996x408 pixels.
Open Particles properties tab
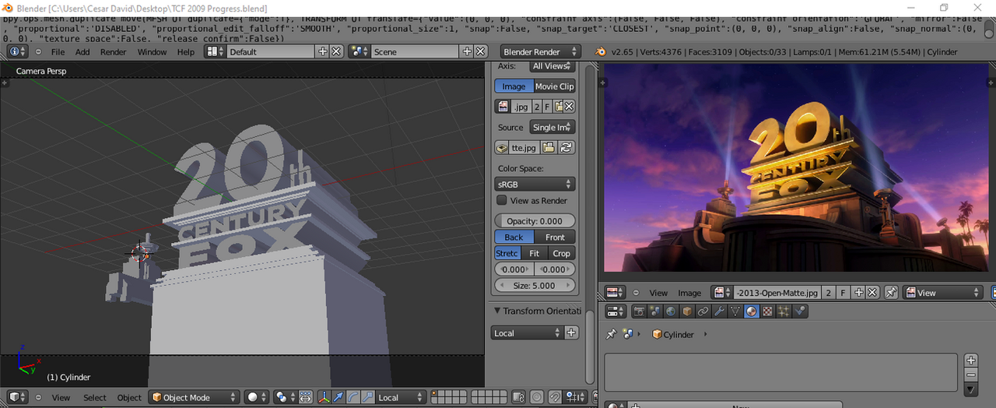pos(783,311)
